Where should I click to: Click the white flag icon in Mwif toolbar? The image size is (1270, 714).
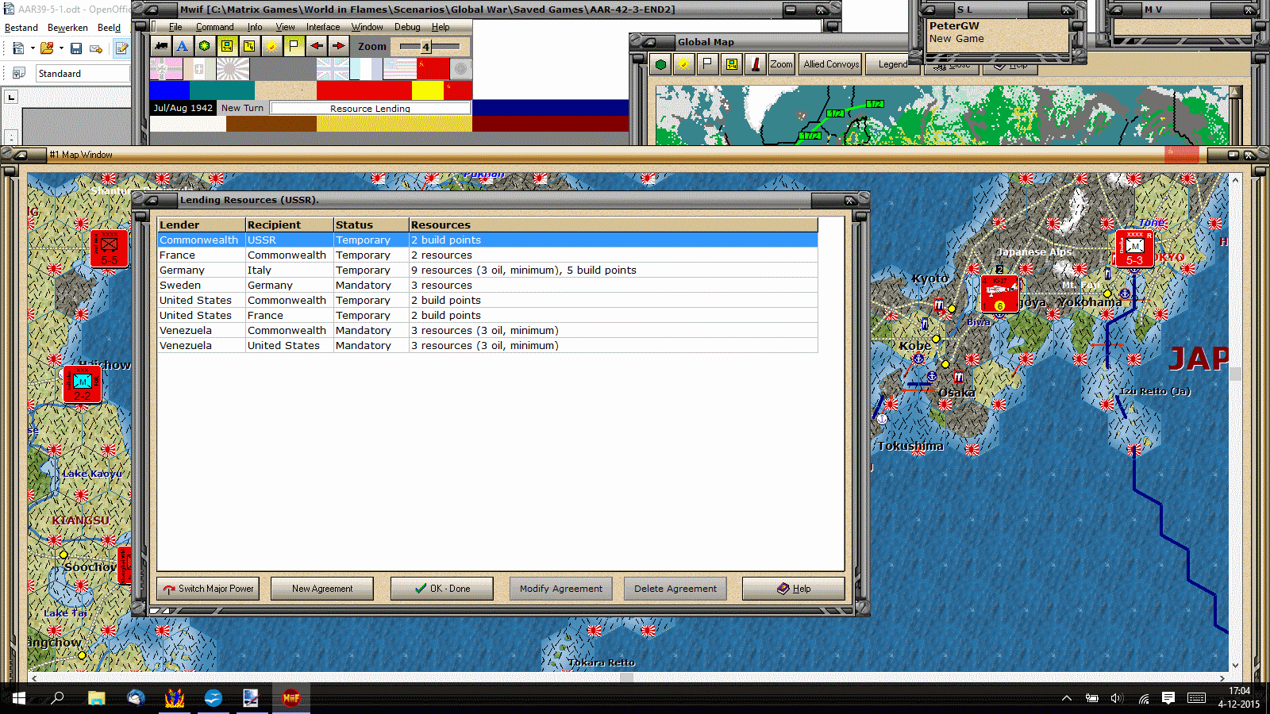pyautogui.click(x=294, y=46)
